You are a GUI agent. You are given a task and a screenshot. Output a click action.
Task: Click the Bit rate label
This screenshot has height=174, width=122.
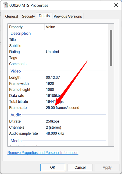(15, 121)
